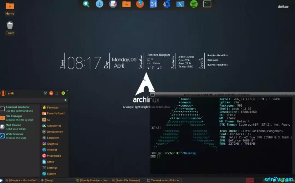The height and width of the screenshot is (183, 295).
Task: Select the Trash desktop icon
Action: tap(10, 28)
